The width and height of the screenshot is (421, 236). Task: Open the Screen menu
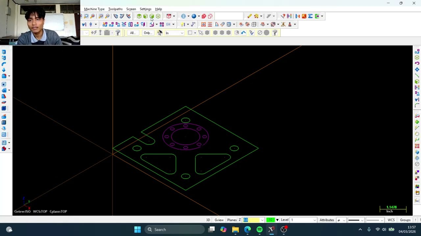click(x=131, y=9)
